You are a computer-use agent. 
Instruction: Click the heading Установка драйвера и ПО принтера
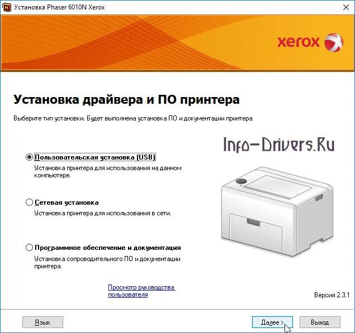tap(126, 100)
